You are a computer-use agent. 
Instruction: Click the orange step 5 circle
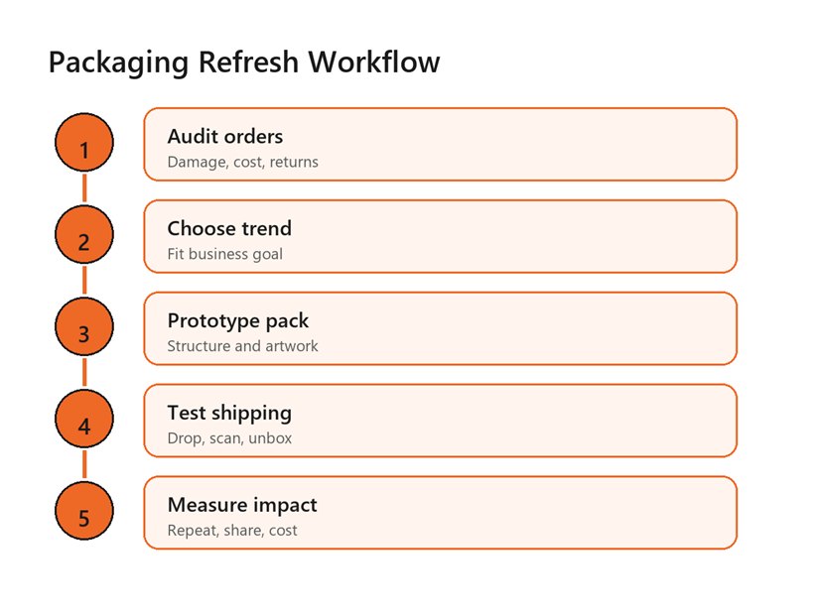click(x=84, y=511)
